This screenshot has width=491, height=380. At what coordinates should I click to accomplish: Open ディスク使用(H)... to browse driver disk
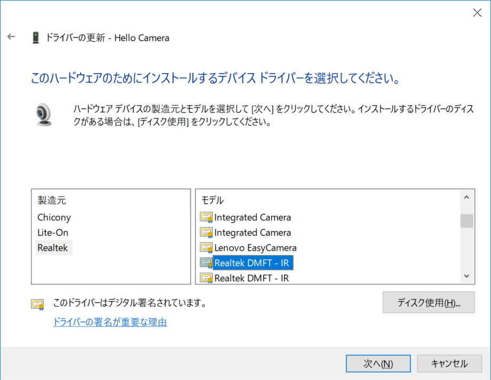click(429, 303)
